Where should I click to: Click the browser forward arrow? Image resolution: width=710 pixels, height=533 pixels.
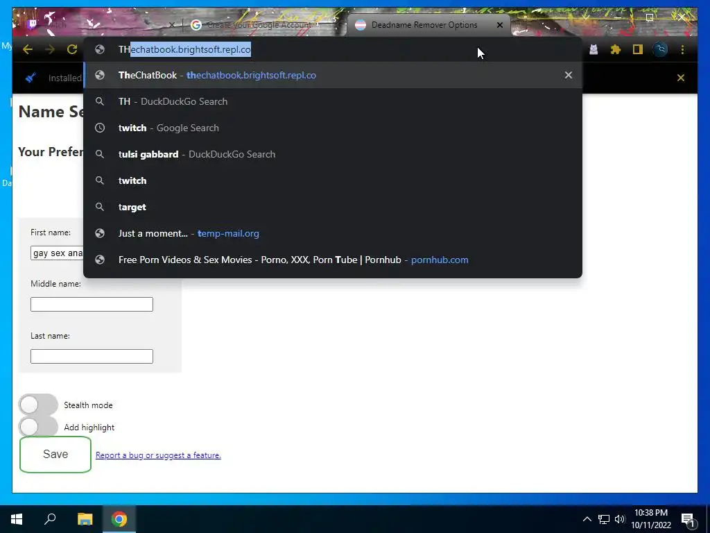[50, 49]
